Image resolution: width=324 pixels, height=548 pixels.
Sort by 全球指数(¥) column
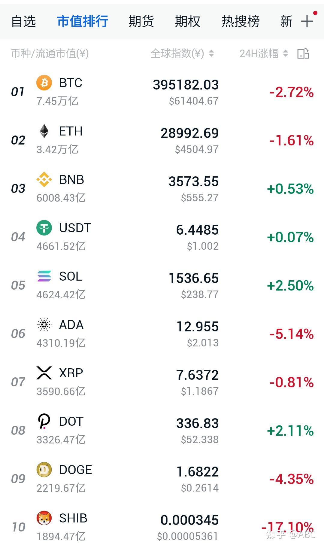[182, 53]
